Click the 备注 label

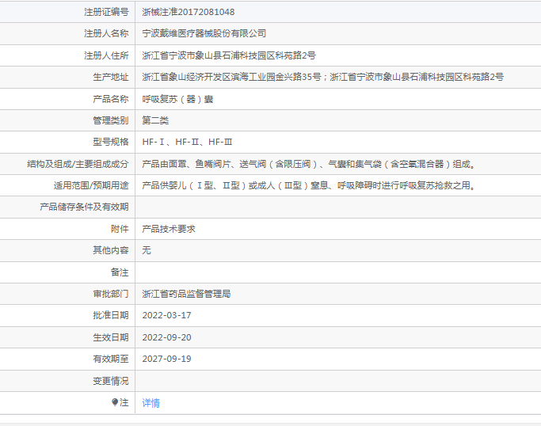coord(120,272)
